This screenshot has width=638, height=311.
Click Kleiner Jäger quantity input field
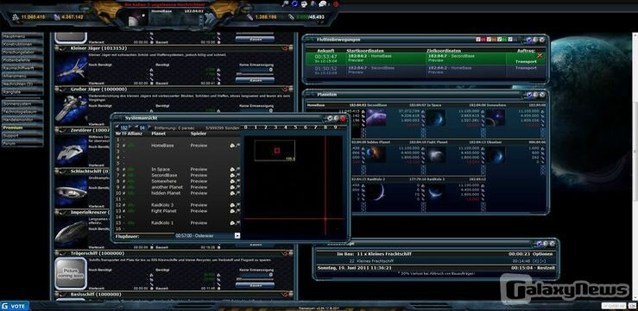[x=256, y=70]
